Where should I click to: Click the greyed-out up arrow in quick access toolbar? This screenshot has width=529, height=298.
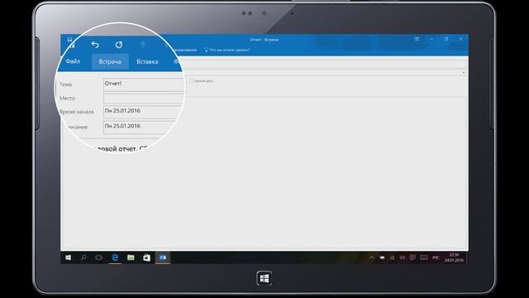tap(143, 44)
